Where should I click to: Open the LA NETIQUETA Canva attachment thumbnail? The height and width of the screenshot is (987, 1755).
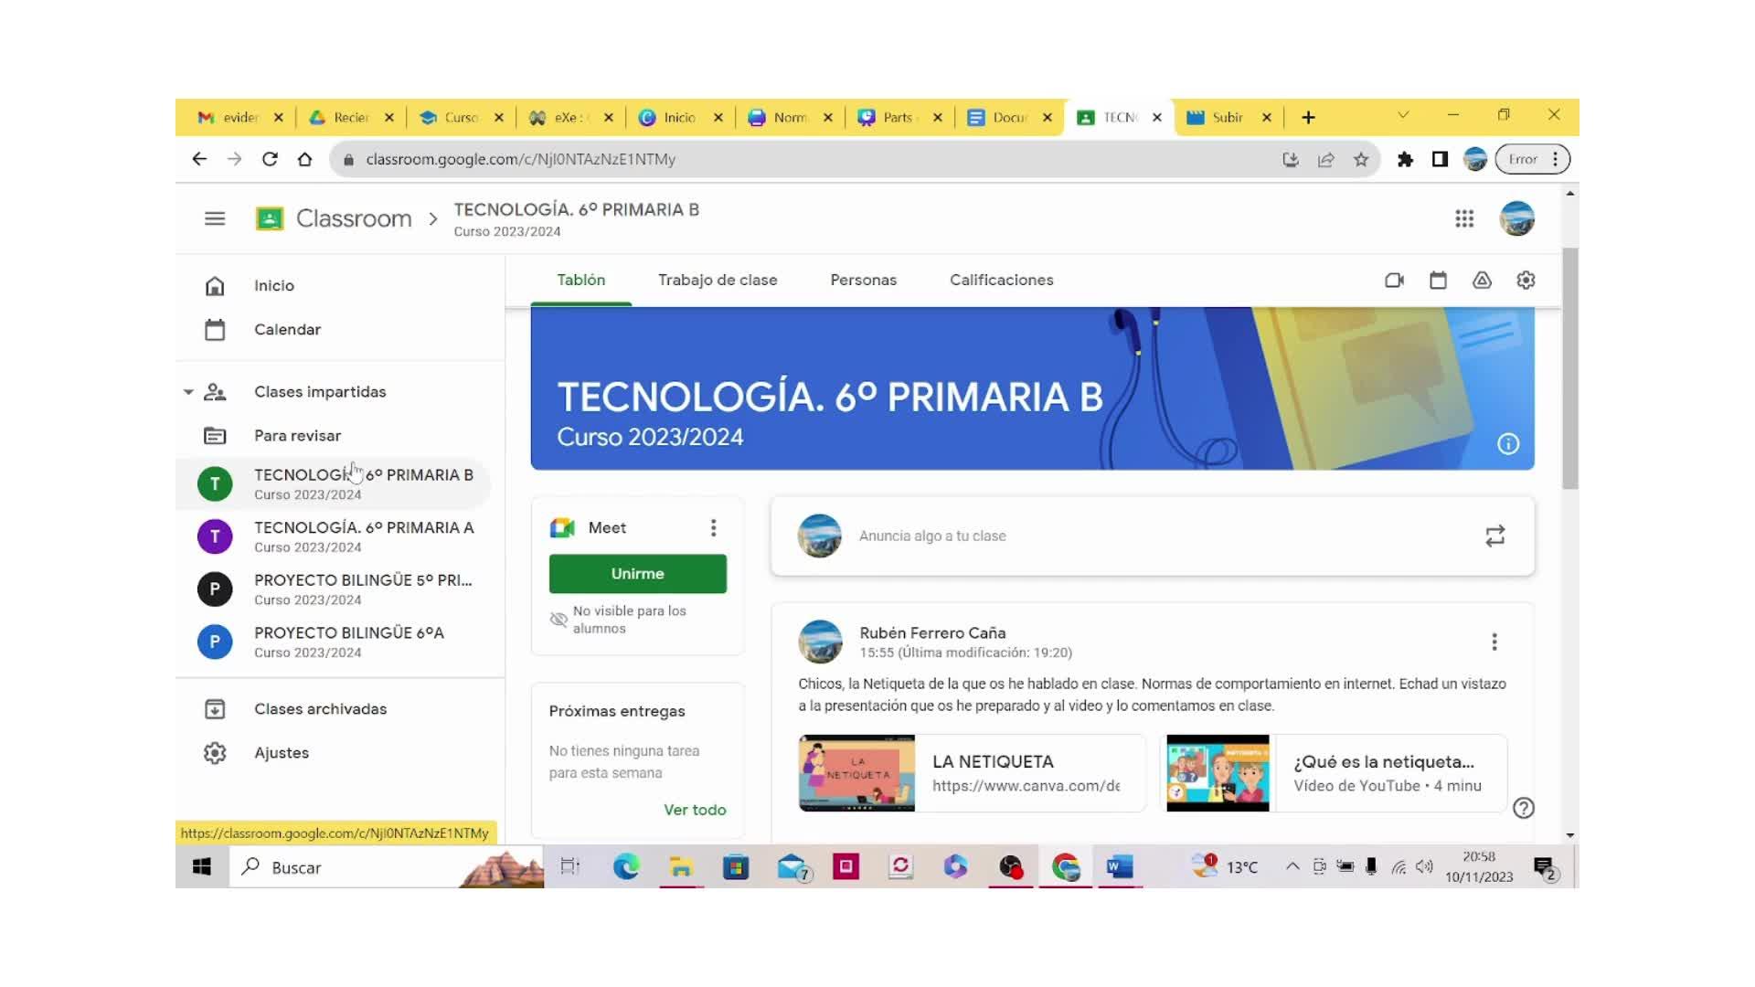[x=856, y=773]
